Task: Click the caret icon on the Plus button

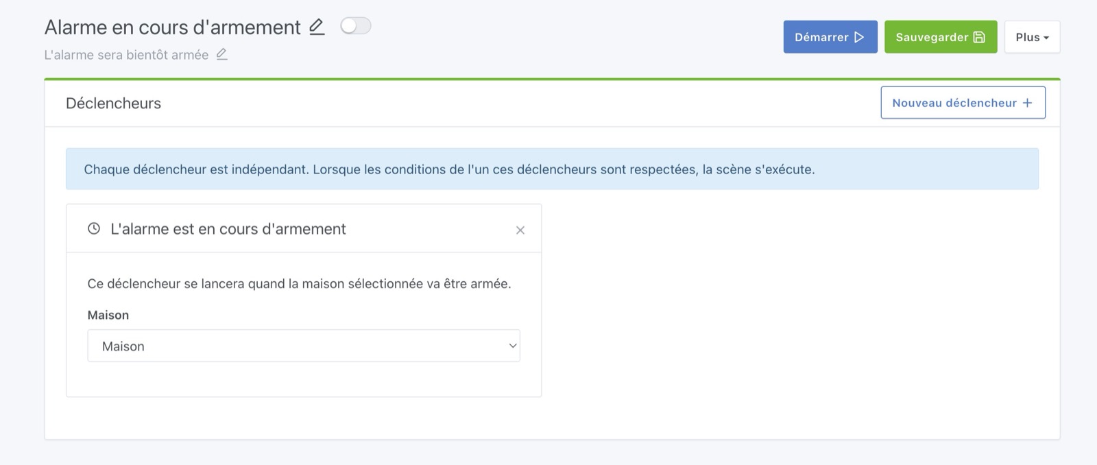Action: (x=1046, y=37)
